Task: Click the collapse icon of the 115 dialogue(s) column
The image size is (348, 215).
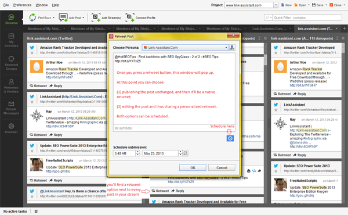Action: pyautogui.click(x=338, y=38)
